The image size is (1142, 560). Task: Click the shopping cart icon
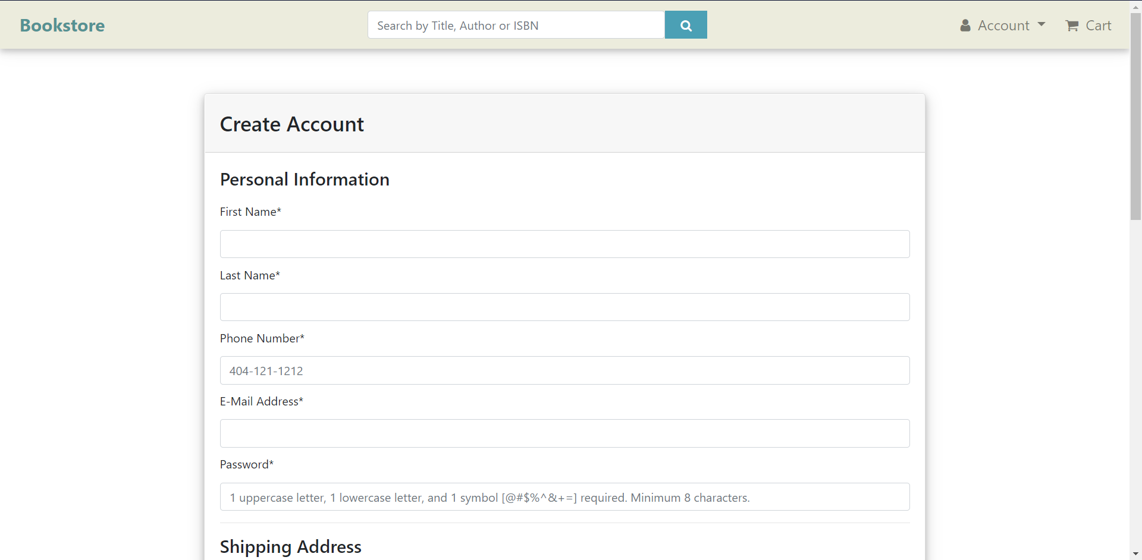click(1072, 26)
